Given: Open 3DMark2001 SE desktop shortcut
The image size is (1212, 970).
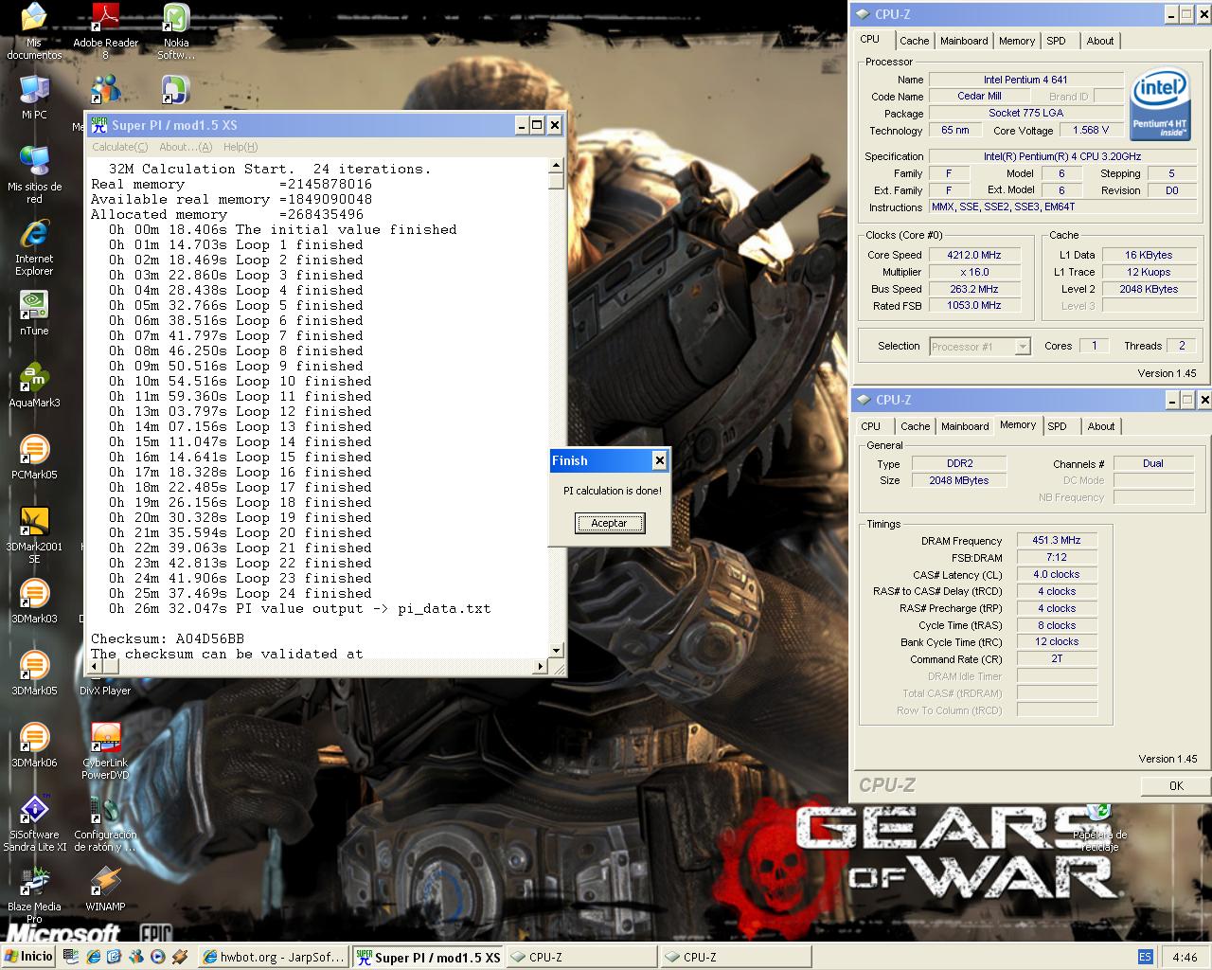Looking at the screenshot, I should coord(34,535).
